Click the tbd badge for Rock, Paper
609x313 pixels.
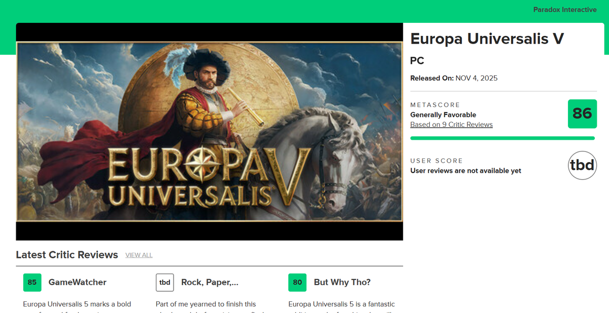(x=165, y=283)
